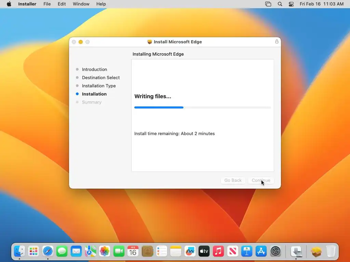Click Installer package icon in Dock
Screen dimensions: 350x262
point(316,251)
